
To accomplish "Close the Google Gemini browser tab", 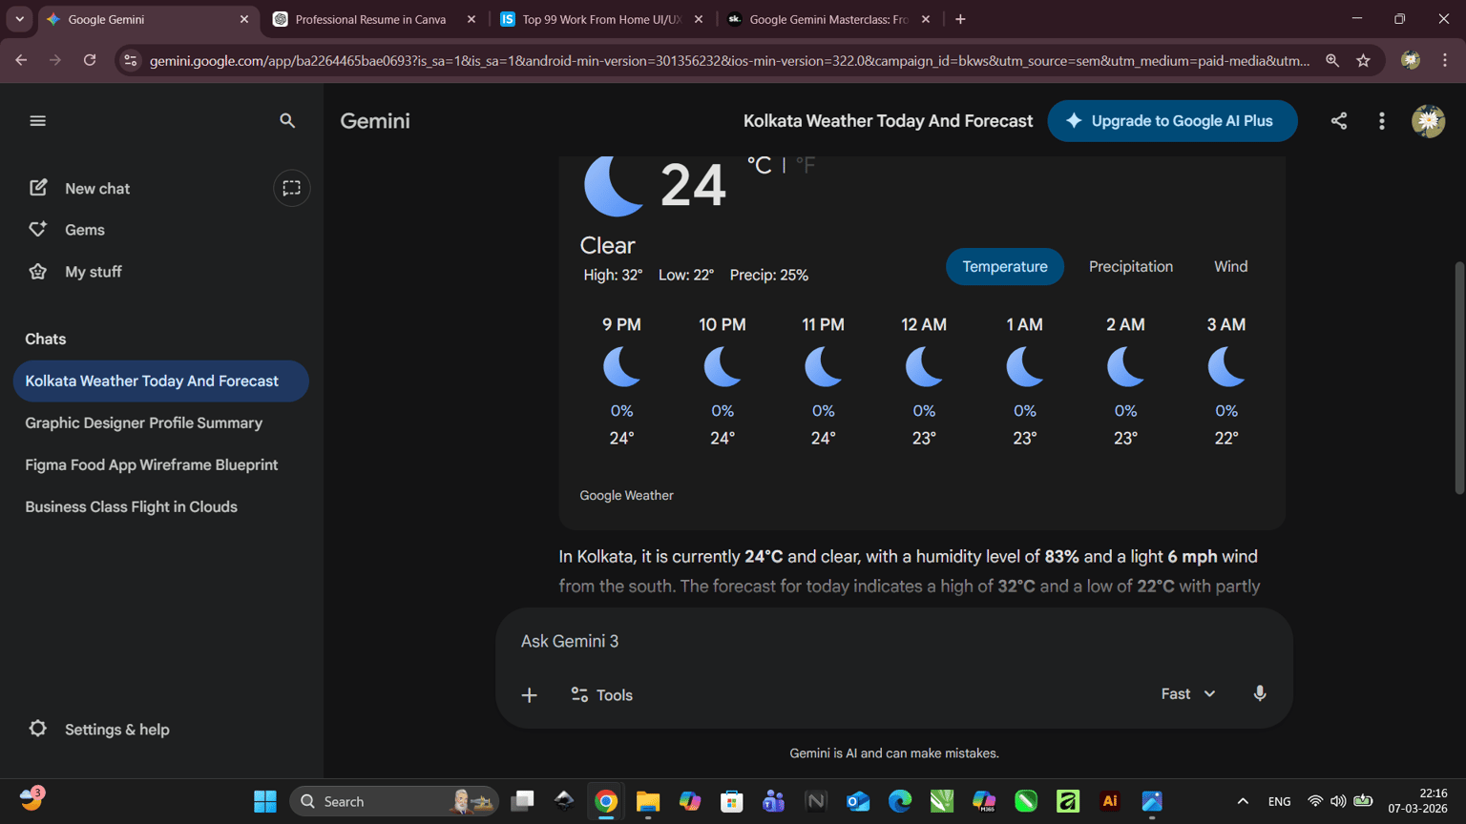I will coord(244,19).
